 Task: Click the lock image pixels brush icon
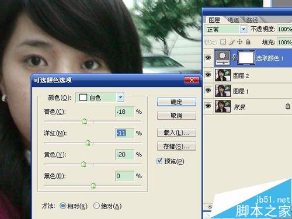pyautogui.click(x=232, y=42)
